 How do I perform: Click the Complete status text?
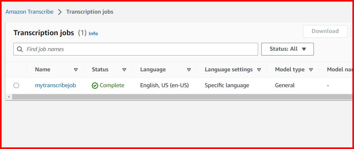(112, 85)
